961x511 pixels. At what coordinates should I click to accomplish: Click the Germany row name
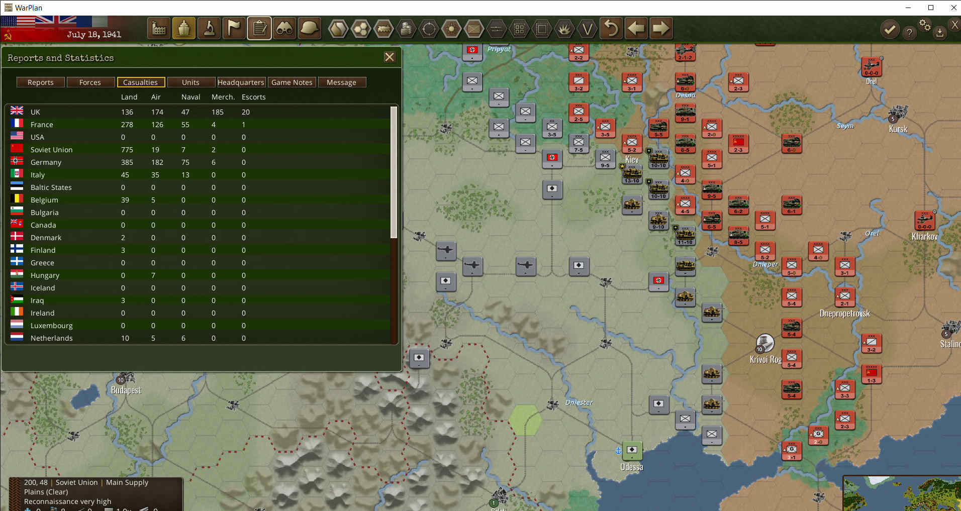click(x=46, y=162)
